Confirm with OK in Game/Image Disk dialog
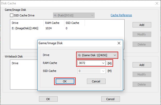This screenshot has width=161, height=105. coord(65,81)
